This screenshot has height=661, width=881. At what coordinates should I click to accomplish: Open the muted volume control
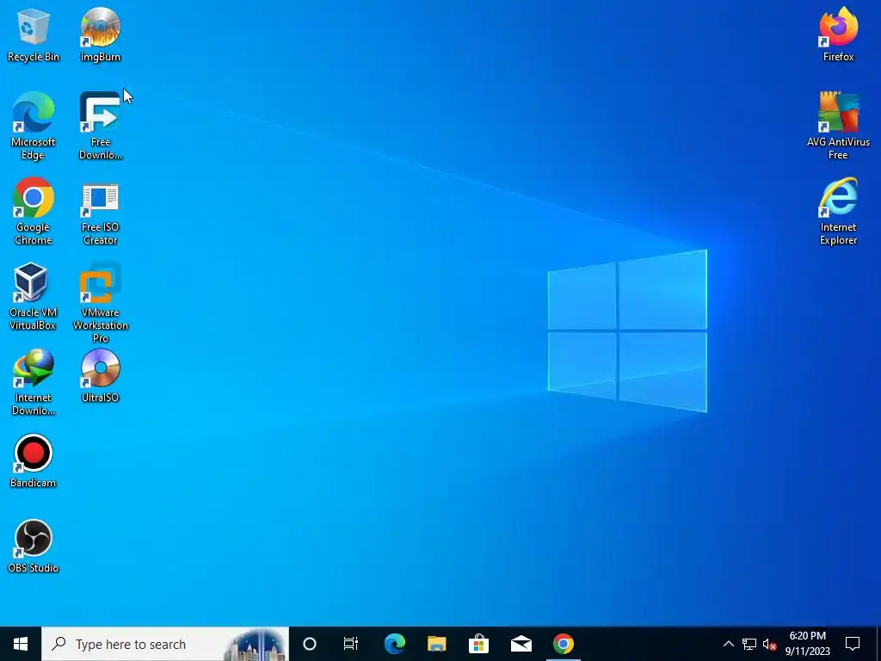click(x=770, y=644)
